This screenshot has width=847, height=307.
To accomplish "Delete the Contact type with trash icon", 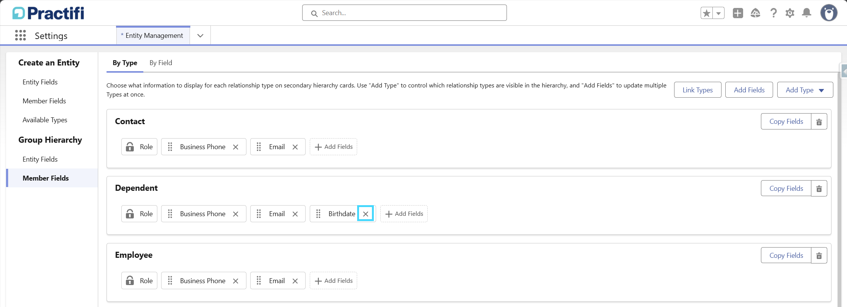I will [x=819, y=122].
